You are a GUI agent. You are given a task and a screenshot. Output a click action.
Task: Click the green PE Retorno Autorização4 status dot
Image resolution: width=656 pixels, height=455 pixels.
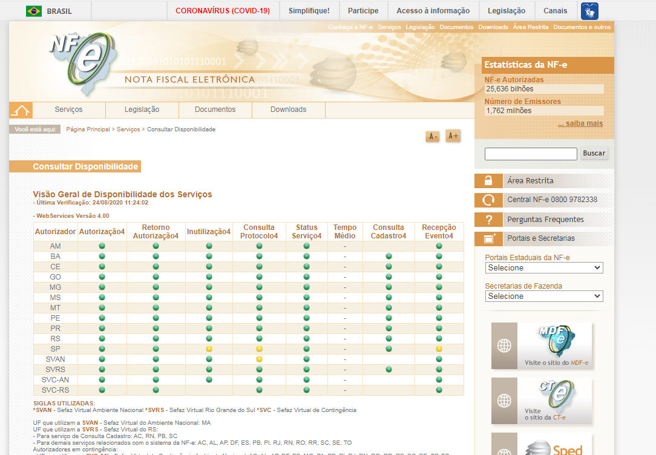click(x=156, y=318)
